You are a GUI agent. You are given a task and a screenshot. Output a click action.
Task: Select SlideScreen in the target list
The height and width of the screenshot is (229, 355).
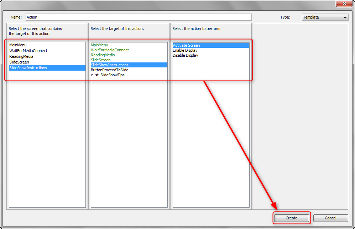[101, 60]
